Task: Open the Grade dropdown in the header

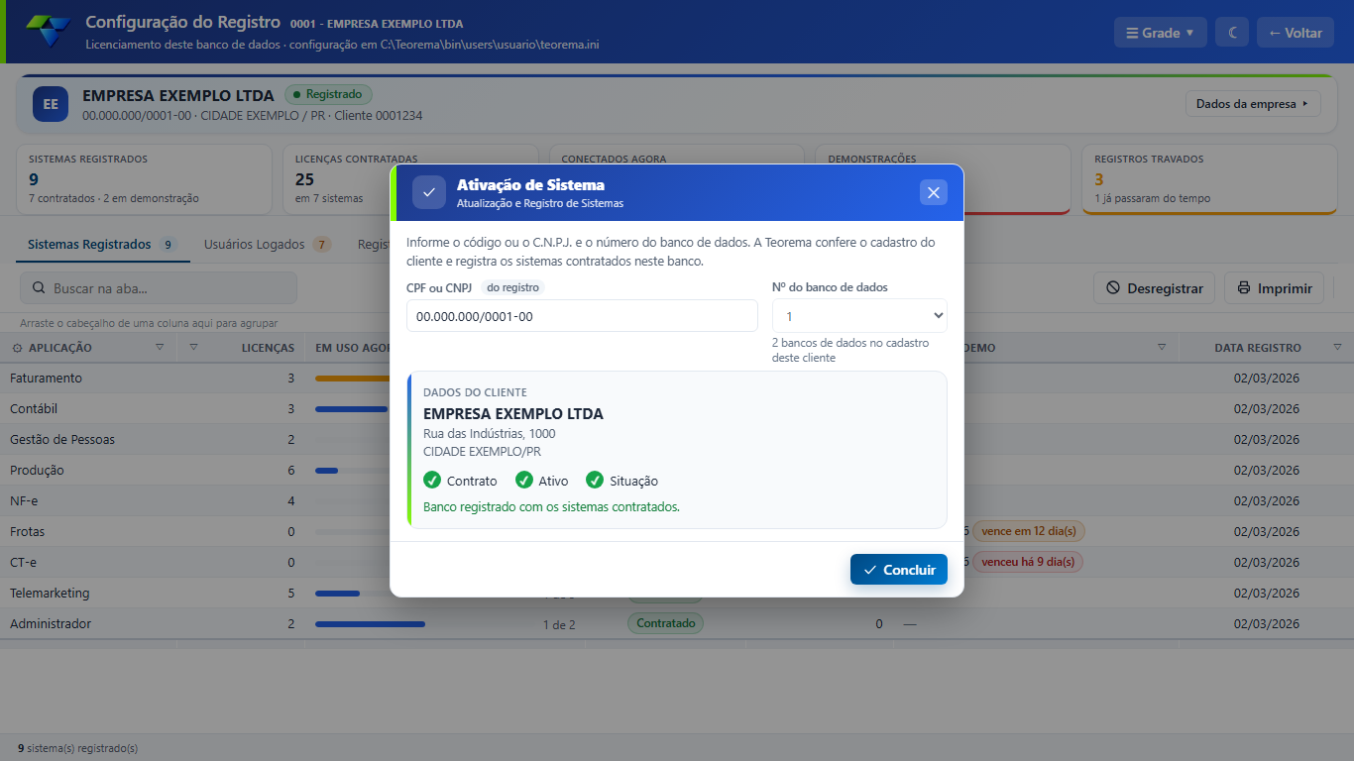Action: (1161, 33)
